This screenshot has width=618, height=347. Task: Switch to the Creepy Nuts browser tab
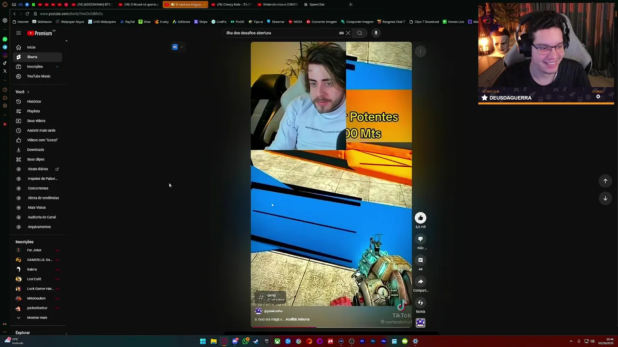(x=231, y=4)
